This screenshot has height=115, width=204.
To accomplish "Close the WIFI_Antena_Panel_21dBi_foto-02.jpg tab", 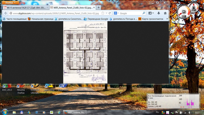I will 94,8.
